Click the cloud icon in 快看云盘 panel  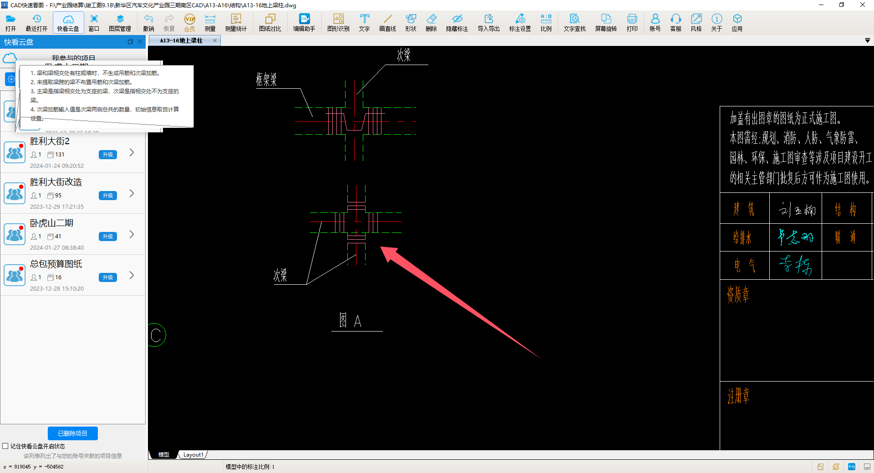coord(10,58)
